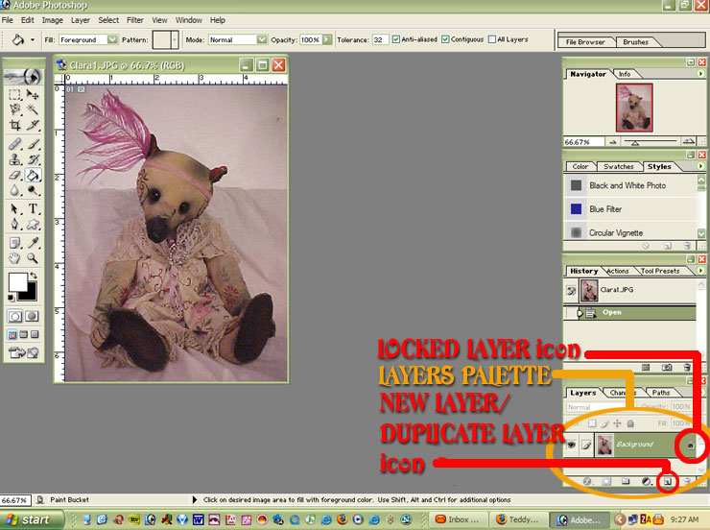Click the File Browser button
This screenshot has height=530, width=710.
coord(585,42)
